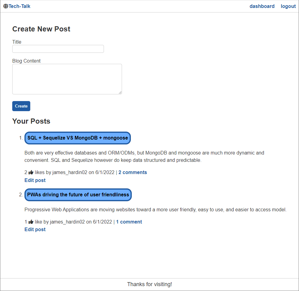Click the Your Posts heading
Viewport: 299px width, 291px height.
click(31, 121)
